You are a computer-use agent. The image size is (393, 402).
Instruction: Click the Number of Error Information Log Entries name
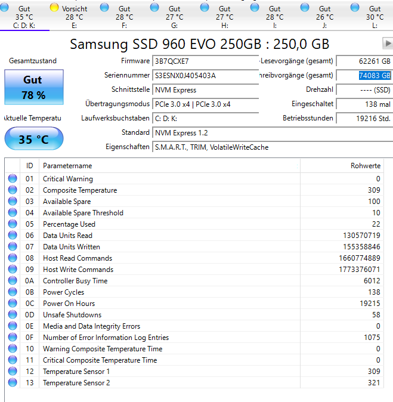(x=106, y=338)
